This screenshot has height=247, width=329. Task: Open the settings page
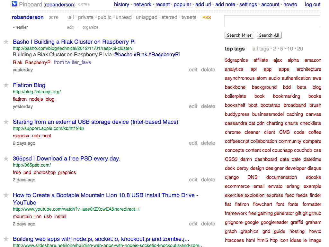click(248, 5)
